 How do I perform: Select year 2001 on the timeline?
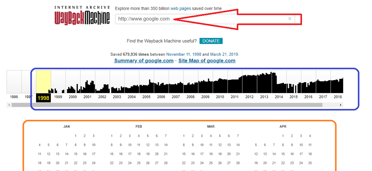click(87, 97)
